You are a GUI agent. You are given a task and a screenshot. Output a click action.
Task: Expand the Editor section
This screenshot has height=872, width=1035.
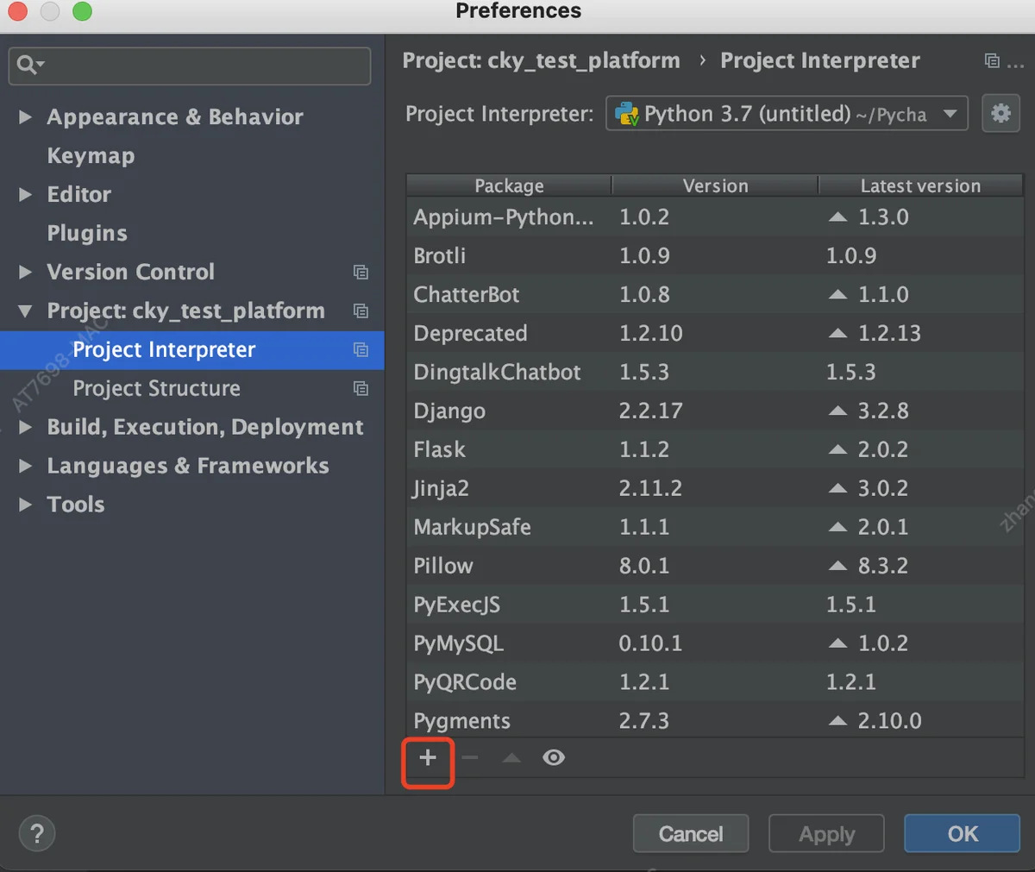(26, 195)
